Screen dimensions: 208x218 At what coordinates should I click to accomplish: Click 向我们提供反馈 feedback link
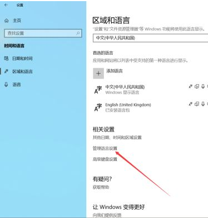107,215
